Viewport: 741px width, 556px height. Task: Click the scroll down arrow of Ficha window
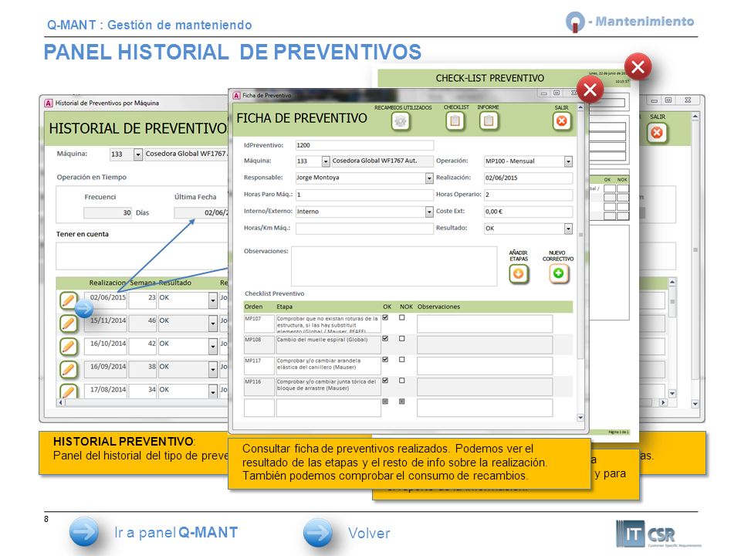[x=580, y=418]
